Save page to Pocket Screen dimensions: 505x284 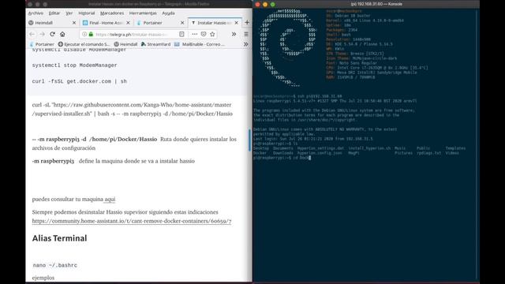(204, 34)
